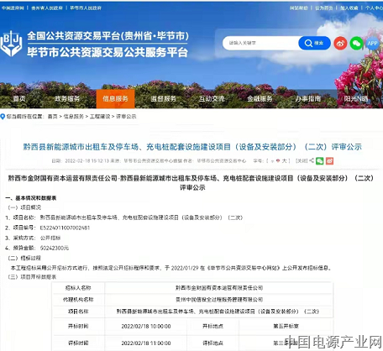Click the first top-right utility link

299,8
